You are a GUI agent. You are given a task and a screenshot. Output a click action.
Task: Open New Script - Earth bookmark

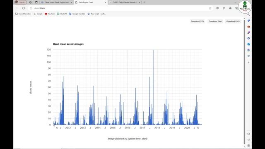coord(96,14)
